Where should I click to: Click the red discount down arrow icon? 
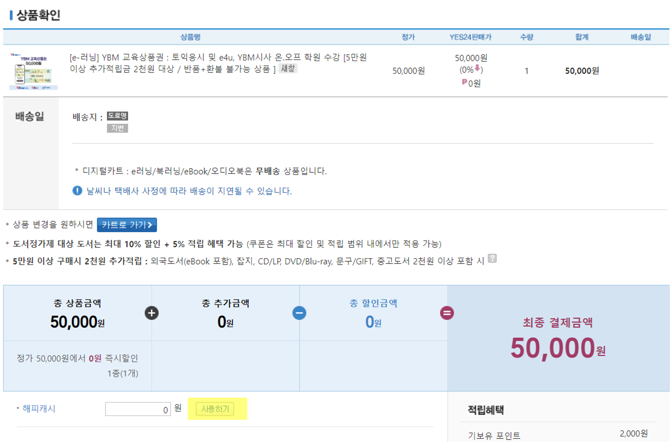477,68
